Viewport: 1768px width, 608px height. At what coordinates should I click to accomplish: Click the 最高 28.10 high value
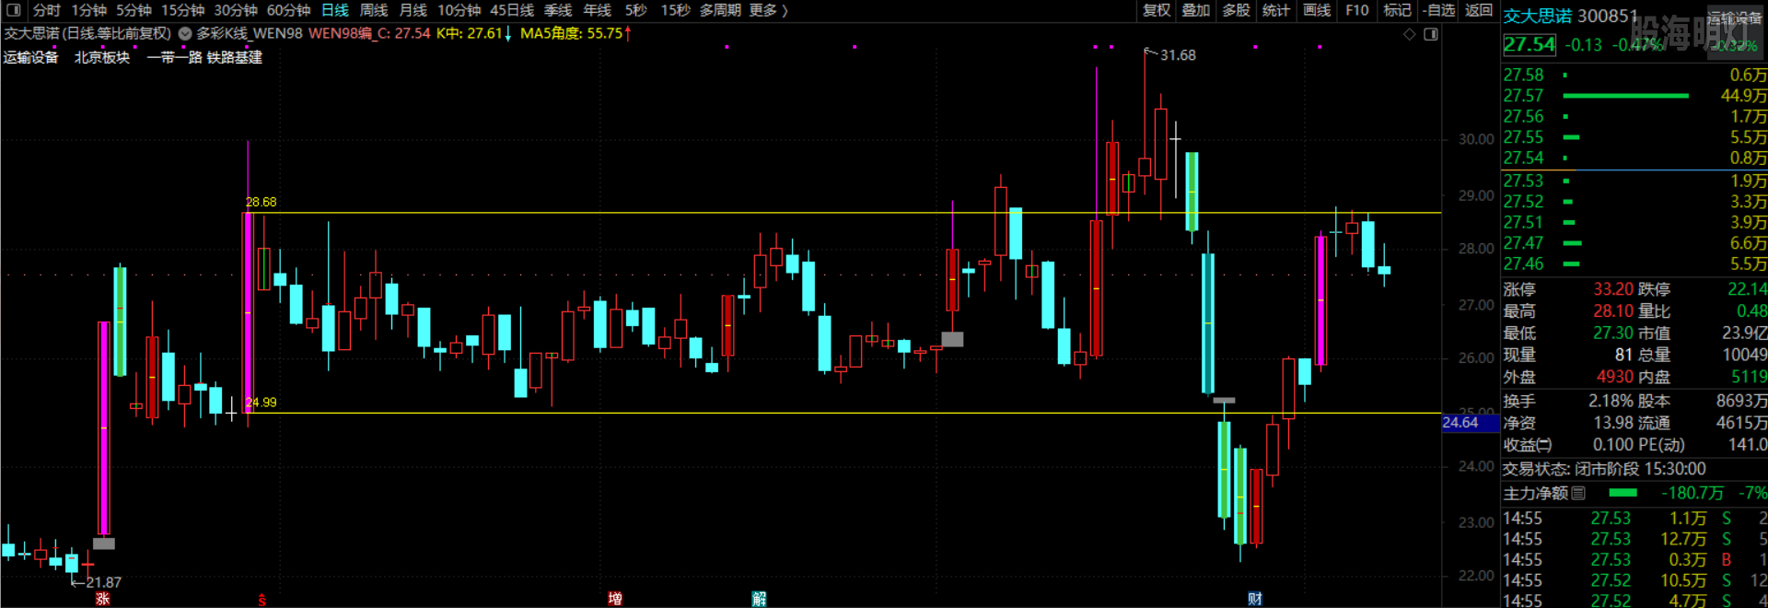click(1613, 311)
